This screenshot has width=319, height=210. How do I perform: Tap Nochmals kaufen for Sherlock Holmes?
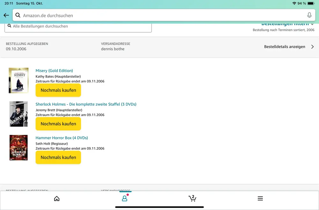pos(58,124)
